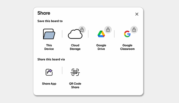
Task: Click the "Save this board to" heading
Action: point(50,21)
